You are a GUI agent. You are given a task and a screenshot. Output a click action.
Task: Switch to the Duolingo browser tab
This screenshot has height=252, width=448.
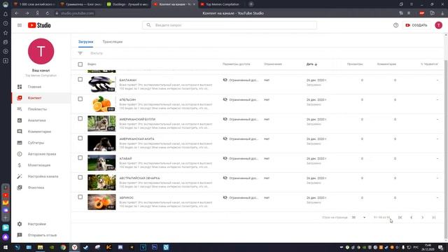click(127, 4)
